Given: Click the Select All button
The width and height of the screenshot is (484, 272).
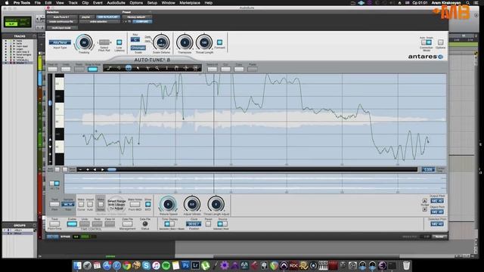Looking at the screenshot, I should tap(213, 69).
